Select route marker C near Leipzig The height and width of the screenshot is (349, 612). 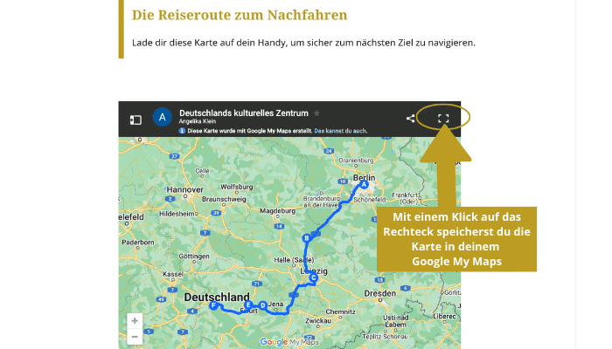(x=313, y=277)
